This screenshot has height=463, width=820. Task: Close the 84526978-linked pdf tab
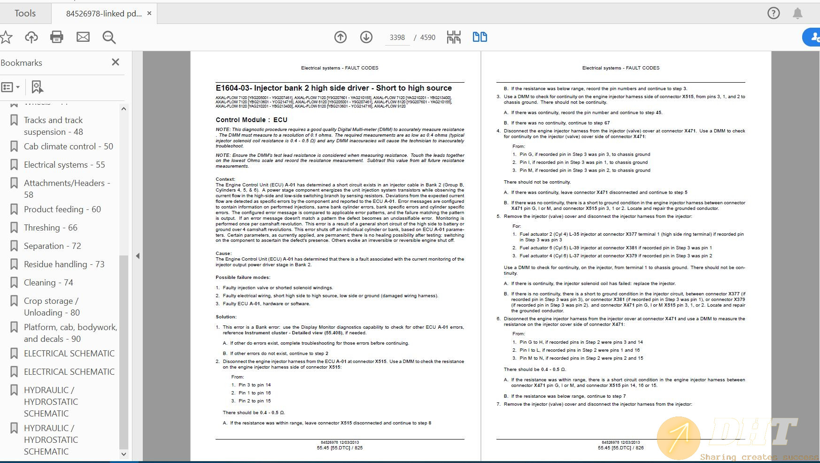(x=149, y=13)
